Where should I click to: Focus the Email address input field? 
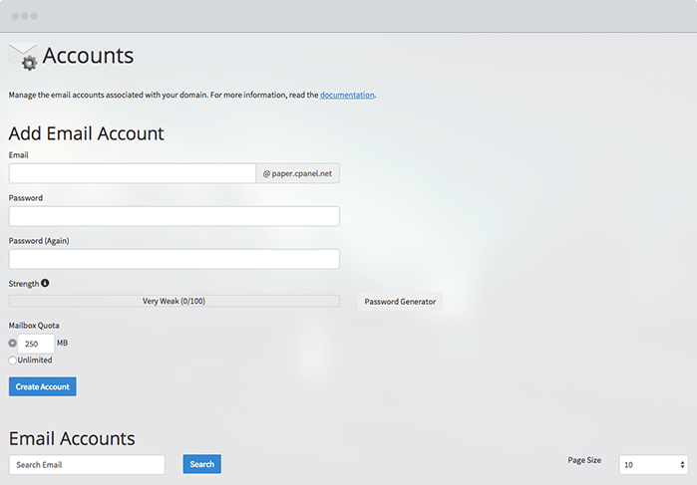point(133,173)
